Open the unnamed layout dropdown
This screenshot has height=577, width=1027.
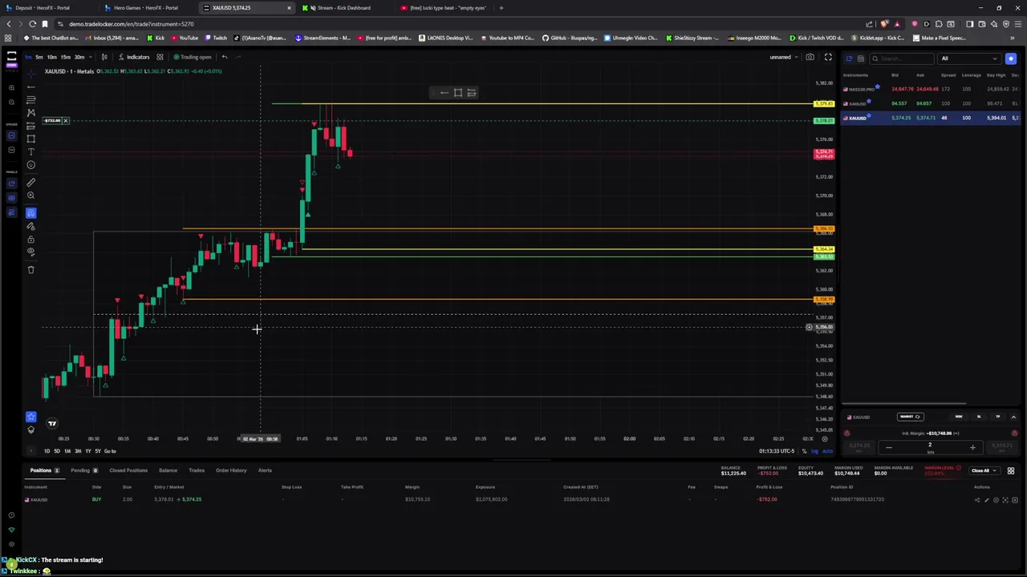tap(784, 57)
